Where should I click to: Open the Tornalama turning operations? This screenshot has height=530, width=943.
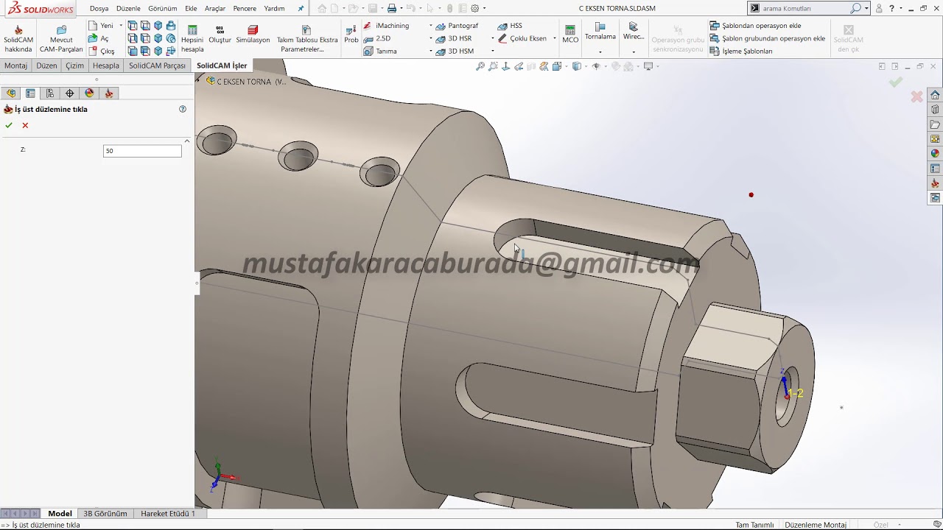pos(600,32)
